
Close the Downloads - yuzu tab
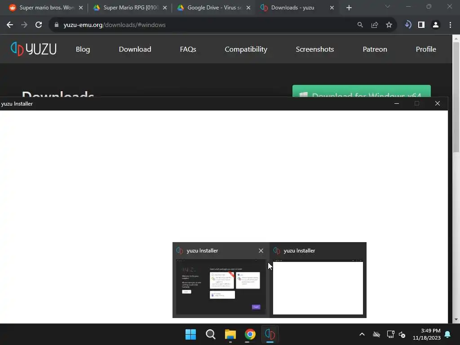332,8
